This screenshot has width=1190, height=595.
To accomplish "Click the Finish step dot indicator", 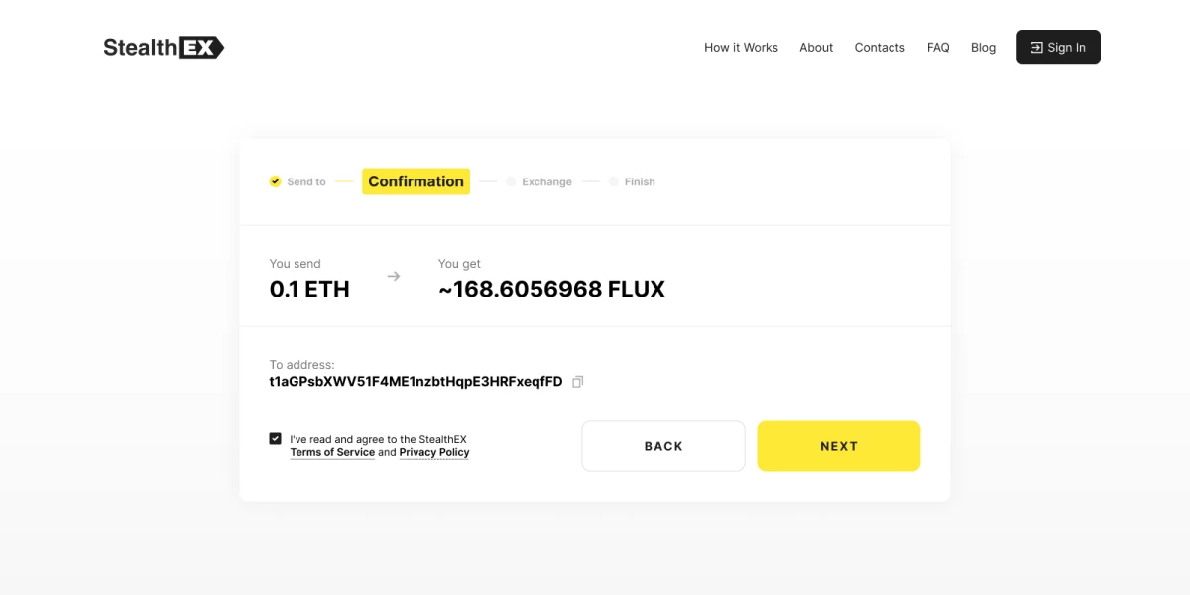I will point(614,181).
